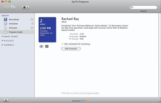This screenshot has height=103, width=161.
Task: Click the red not-scheduled status indicator
Action: pos(62,44)
